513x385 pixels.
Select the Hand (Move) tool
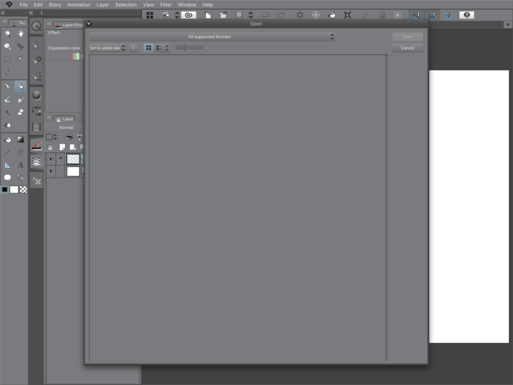(20, 33)
